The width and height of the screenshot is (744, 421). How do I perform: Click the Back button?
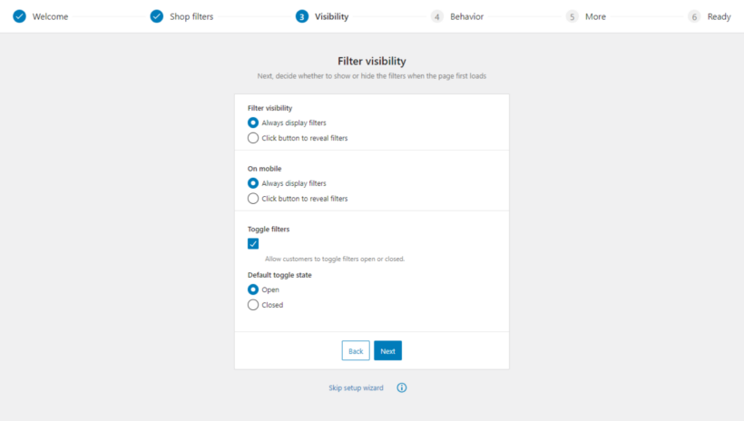[356, 351]
